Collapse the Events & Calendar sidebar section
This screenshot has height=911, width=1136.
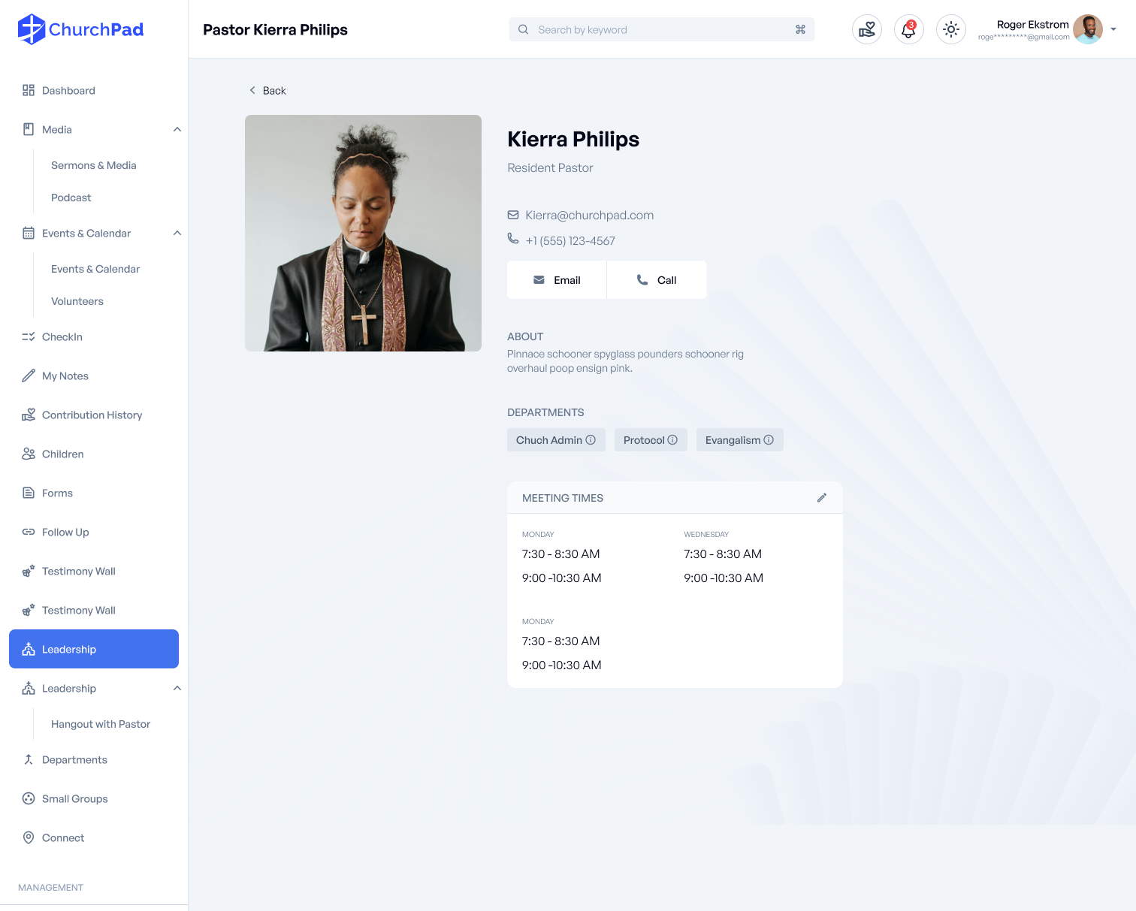pos(177,234)
